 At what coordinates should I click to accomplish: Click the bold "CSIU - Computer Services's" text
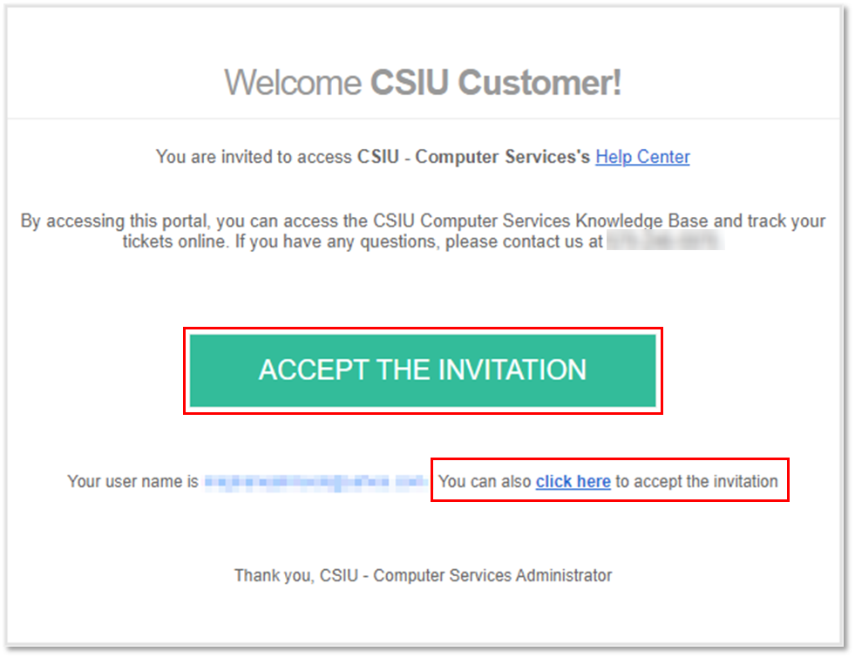coord(473,157)
